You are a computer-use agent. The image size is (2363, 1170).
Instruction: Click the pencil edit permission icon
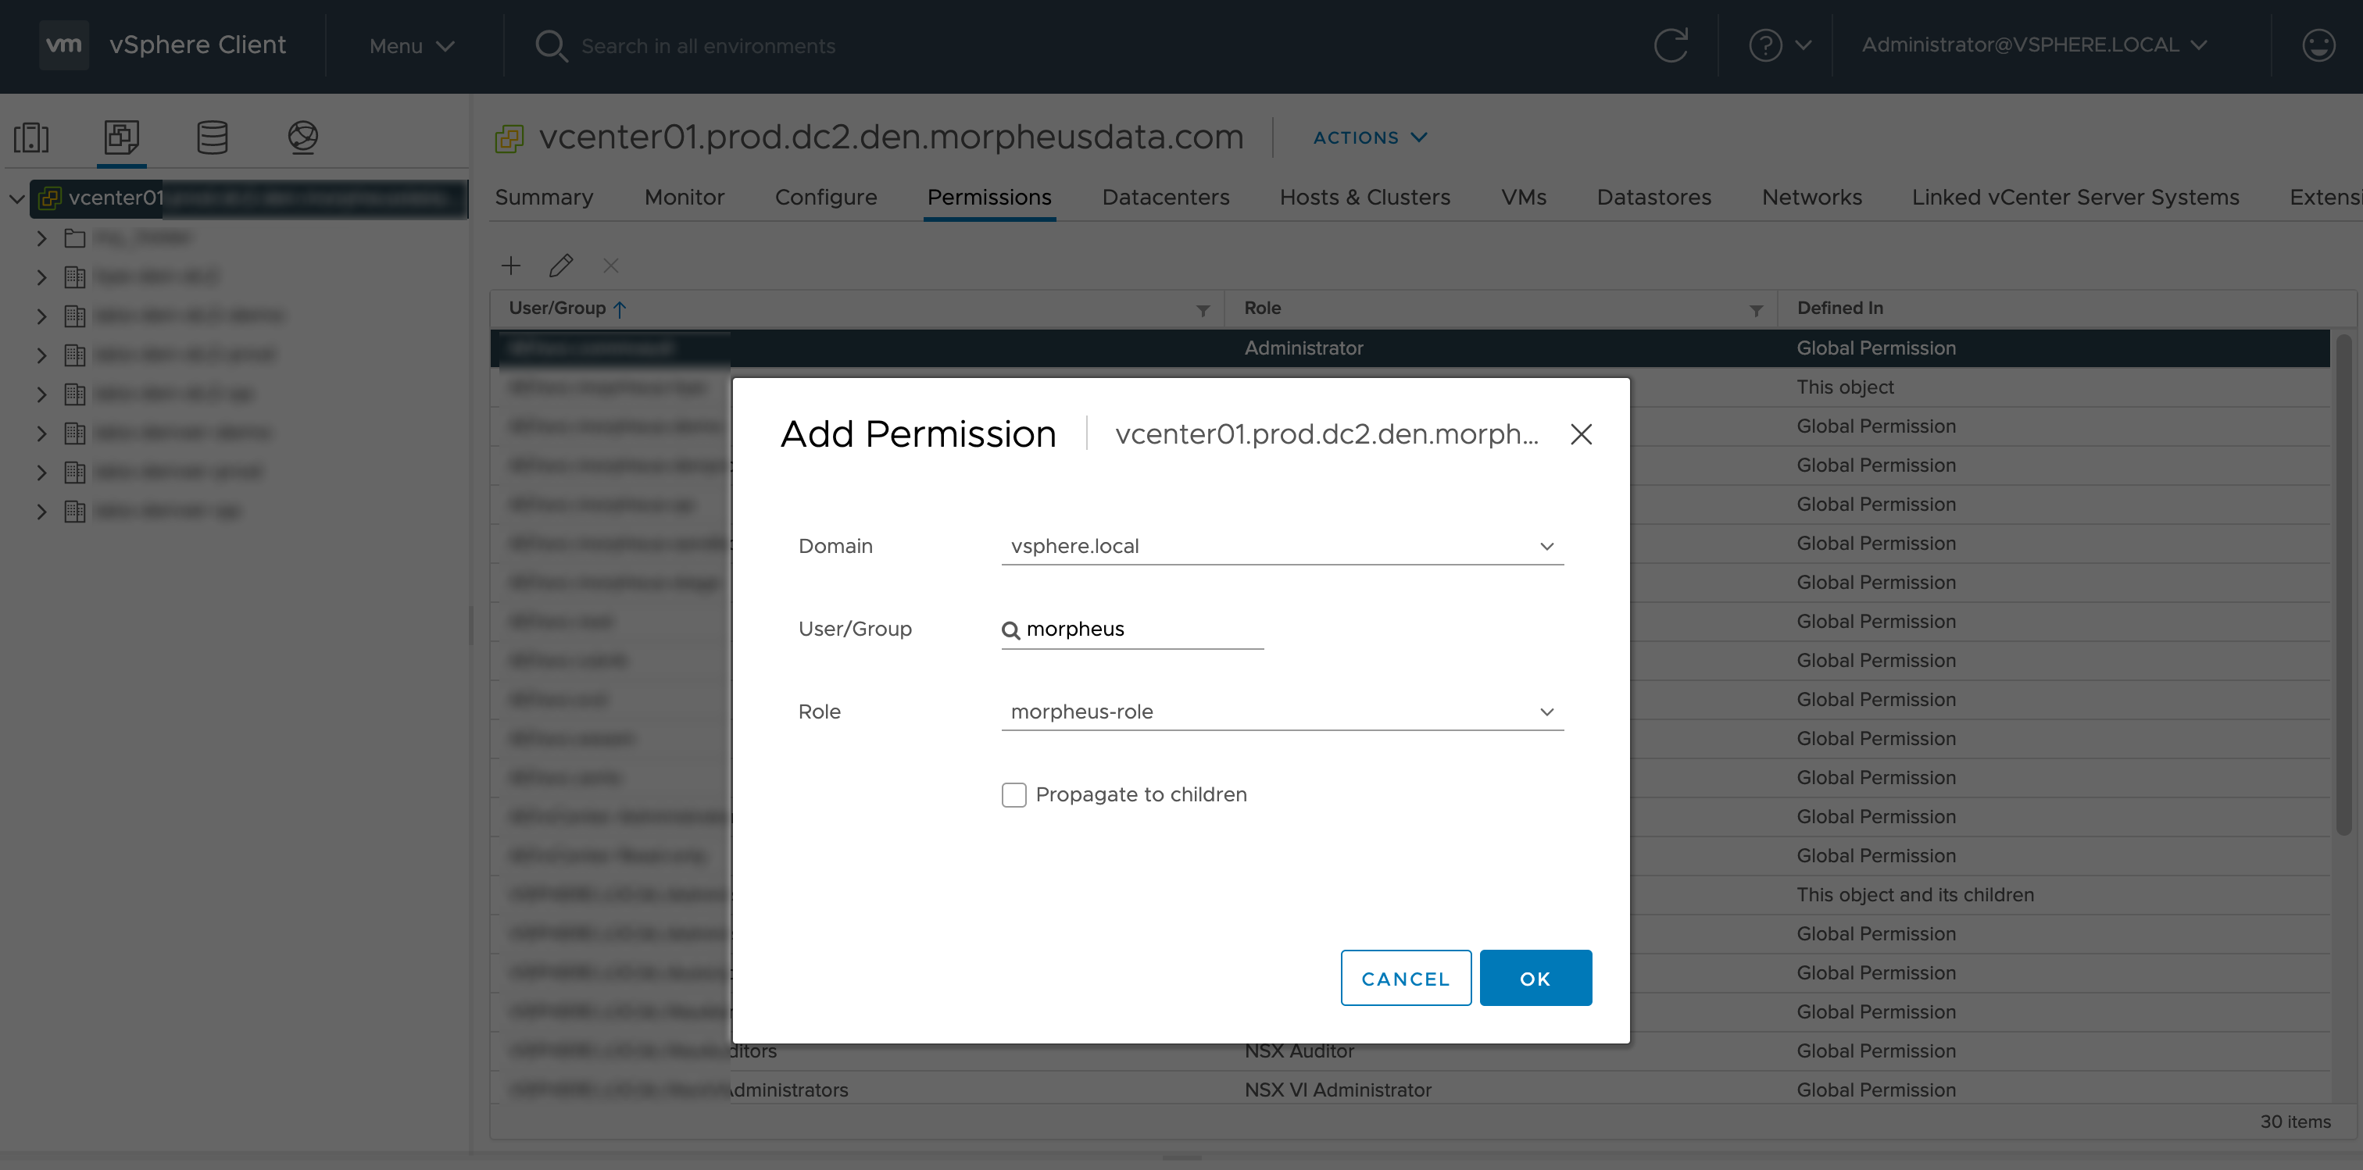pos(560,266)
